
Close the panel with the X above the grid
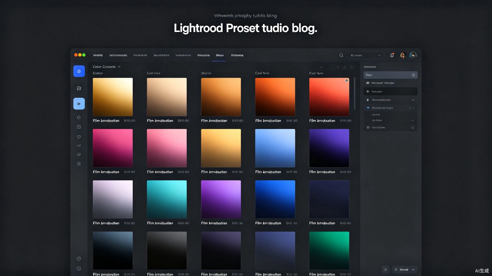pyautogui.click(x=352, y=67)
